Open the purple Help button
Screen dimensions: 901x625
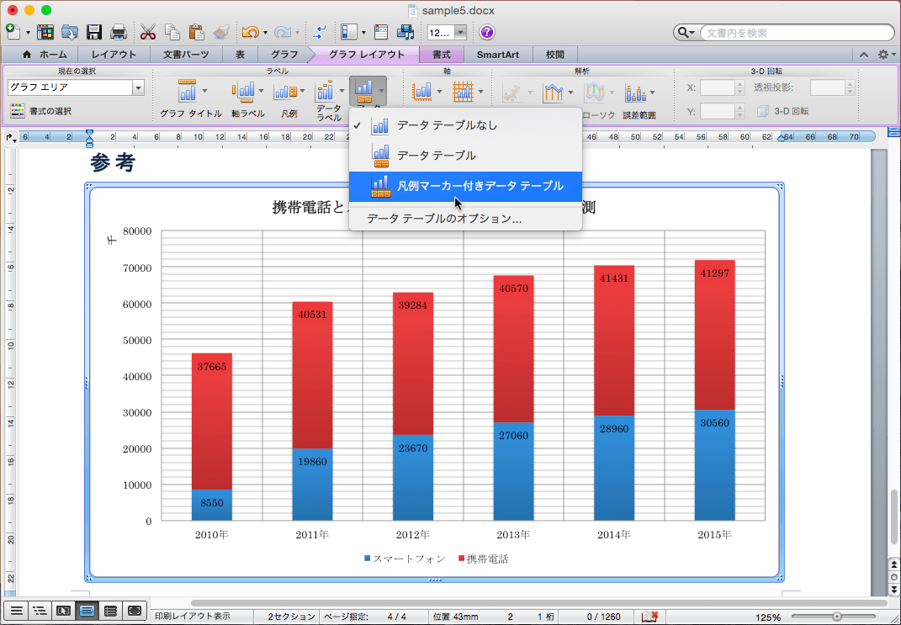pos(487,32)
